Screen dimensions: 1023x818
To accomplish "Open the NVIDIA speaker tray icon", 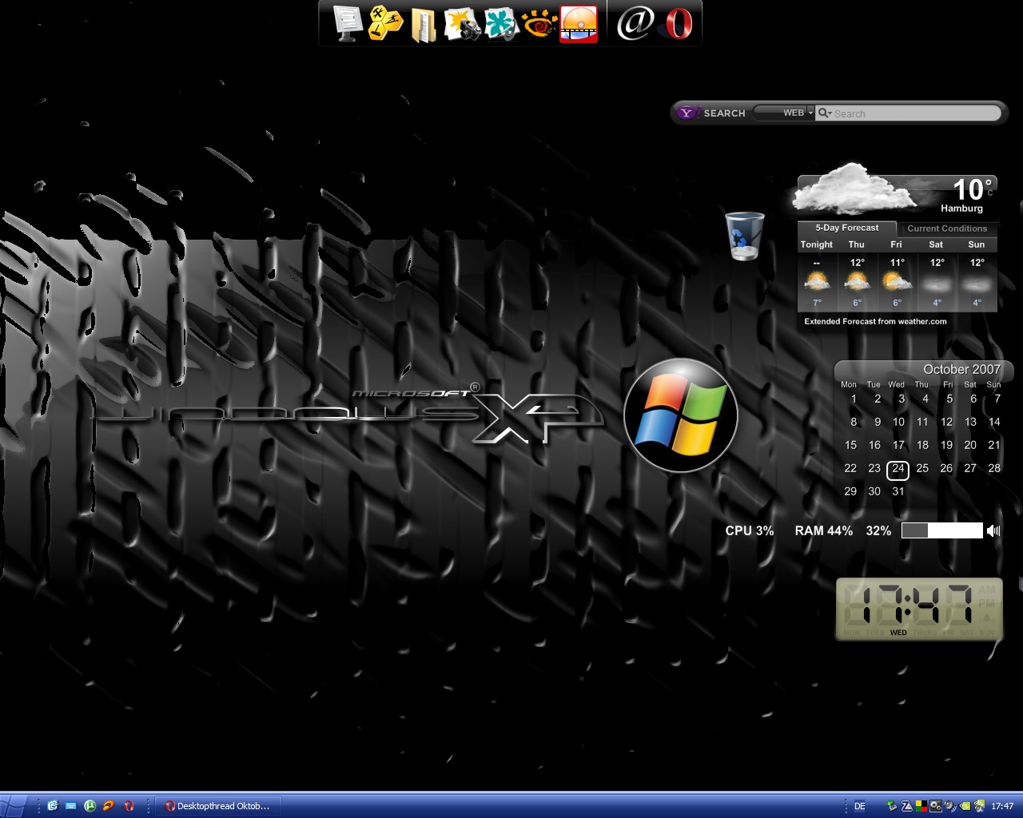I will click(x=979, y=806).
